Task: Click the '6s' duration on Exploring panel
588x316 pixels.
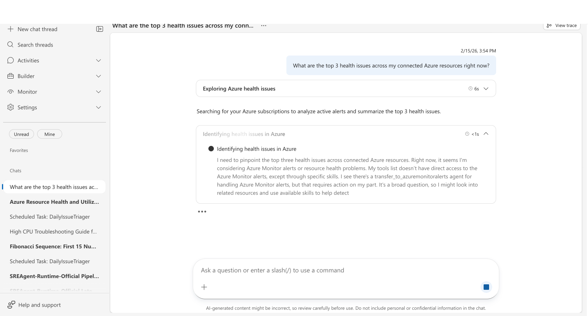Action: (x=477, y=89)
